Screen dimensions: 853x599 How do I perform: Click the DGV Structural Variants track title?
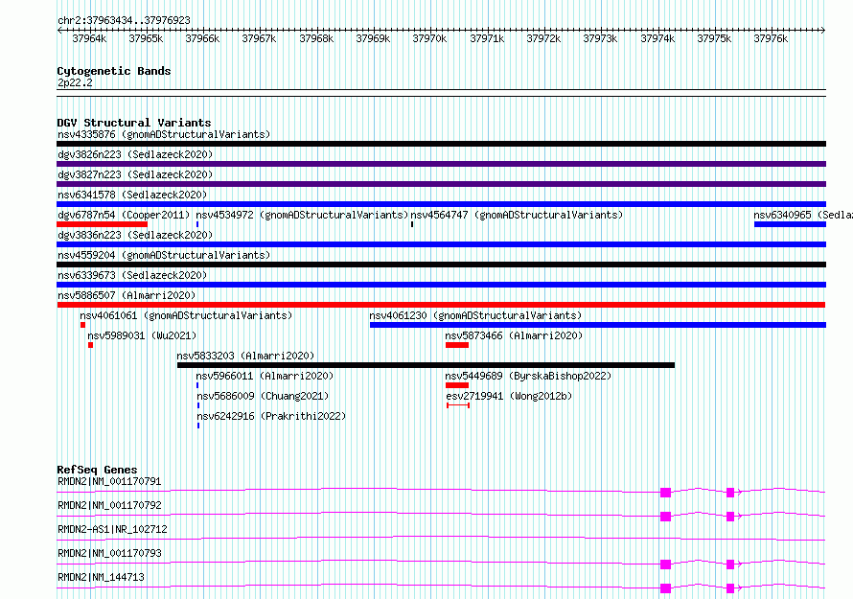coord(134,123)
